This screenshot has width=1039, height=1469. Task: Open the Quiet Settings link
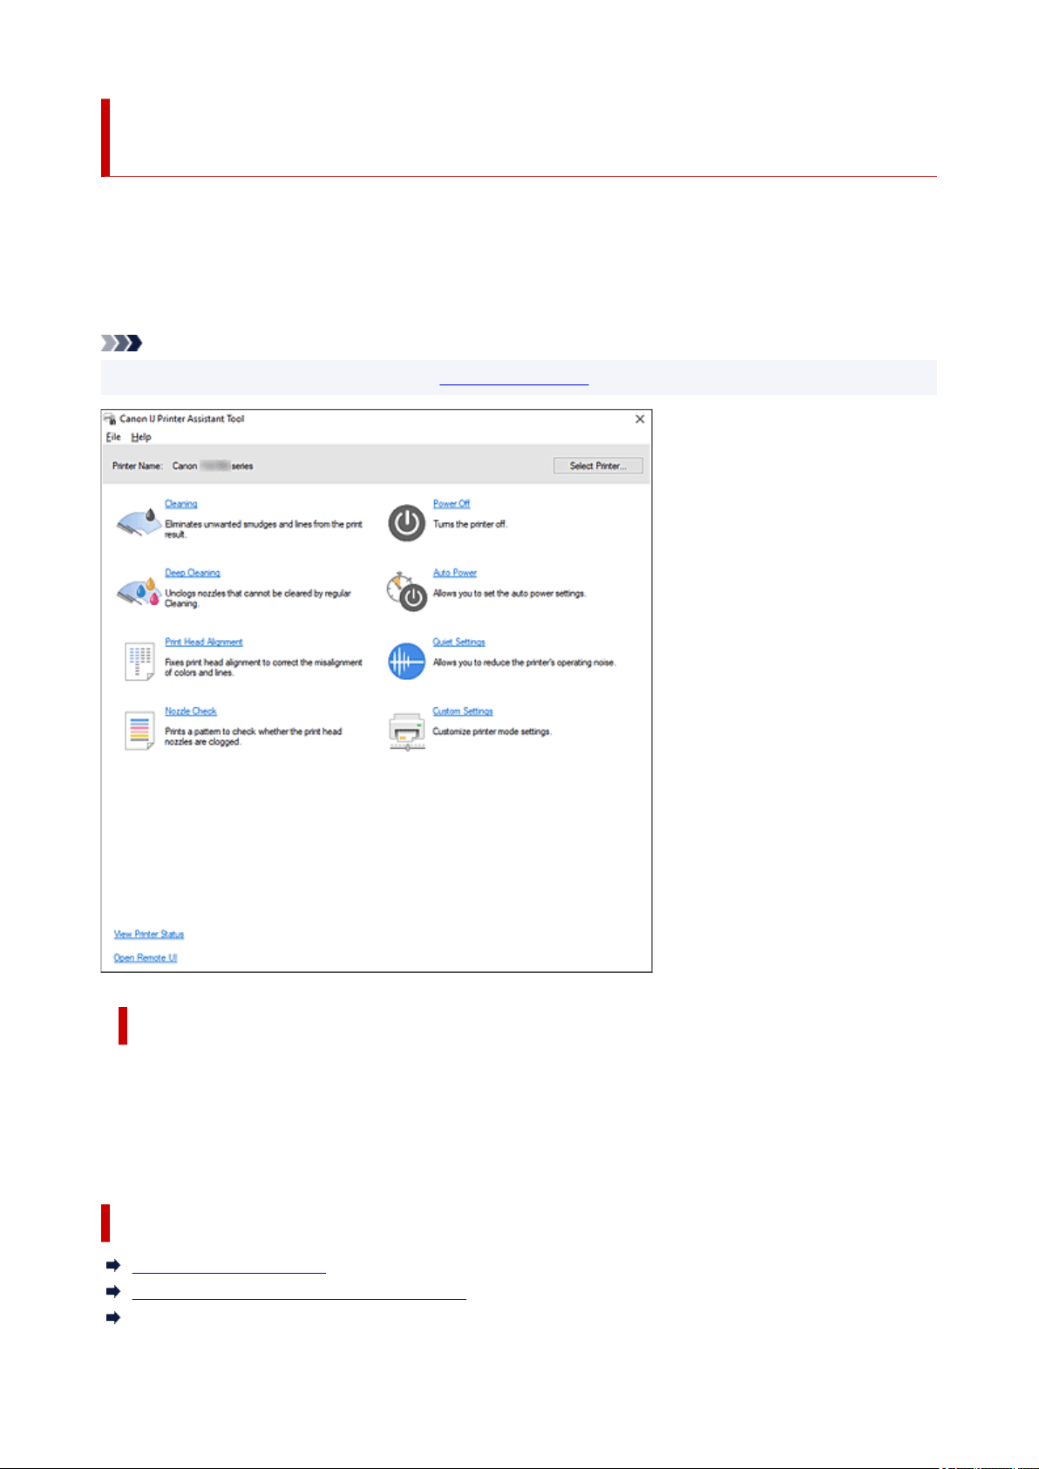coord(459,642)
